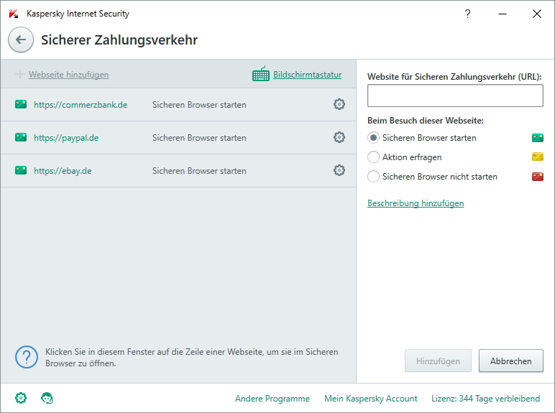
Task: Click the green card icon for paypal.de
Action: pos(21,137)
